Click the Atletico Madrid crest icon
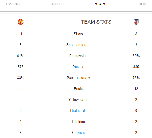This screenshot has width=152, height=138. click(136, 22)
